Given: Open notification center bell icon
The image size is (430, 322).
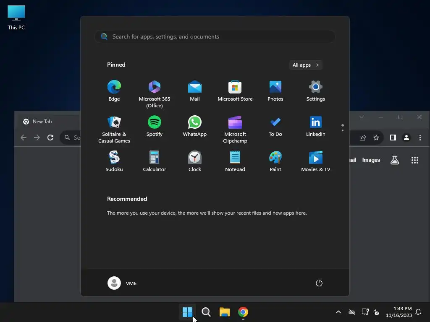Looking at the screenshot, I should tap(418, 312).
